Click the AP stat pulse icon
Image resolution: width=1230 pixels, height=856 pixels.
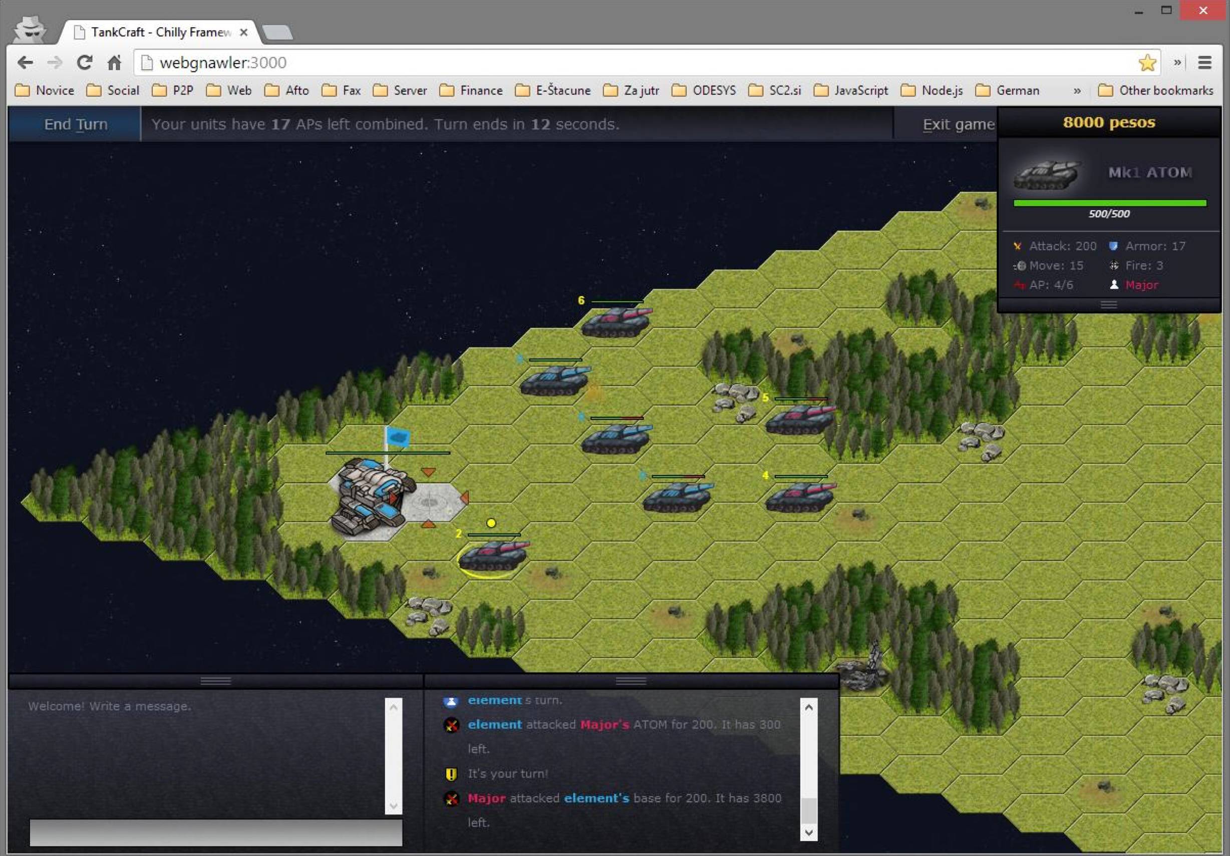(1020, 285)
